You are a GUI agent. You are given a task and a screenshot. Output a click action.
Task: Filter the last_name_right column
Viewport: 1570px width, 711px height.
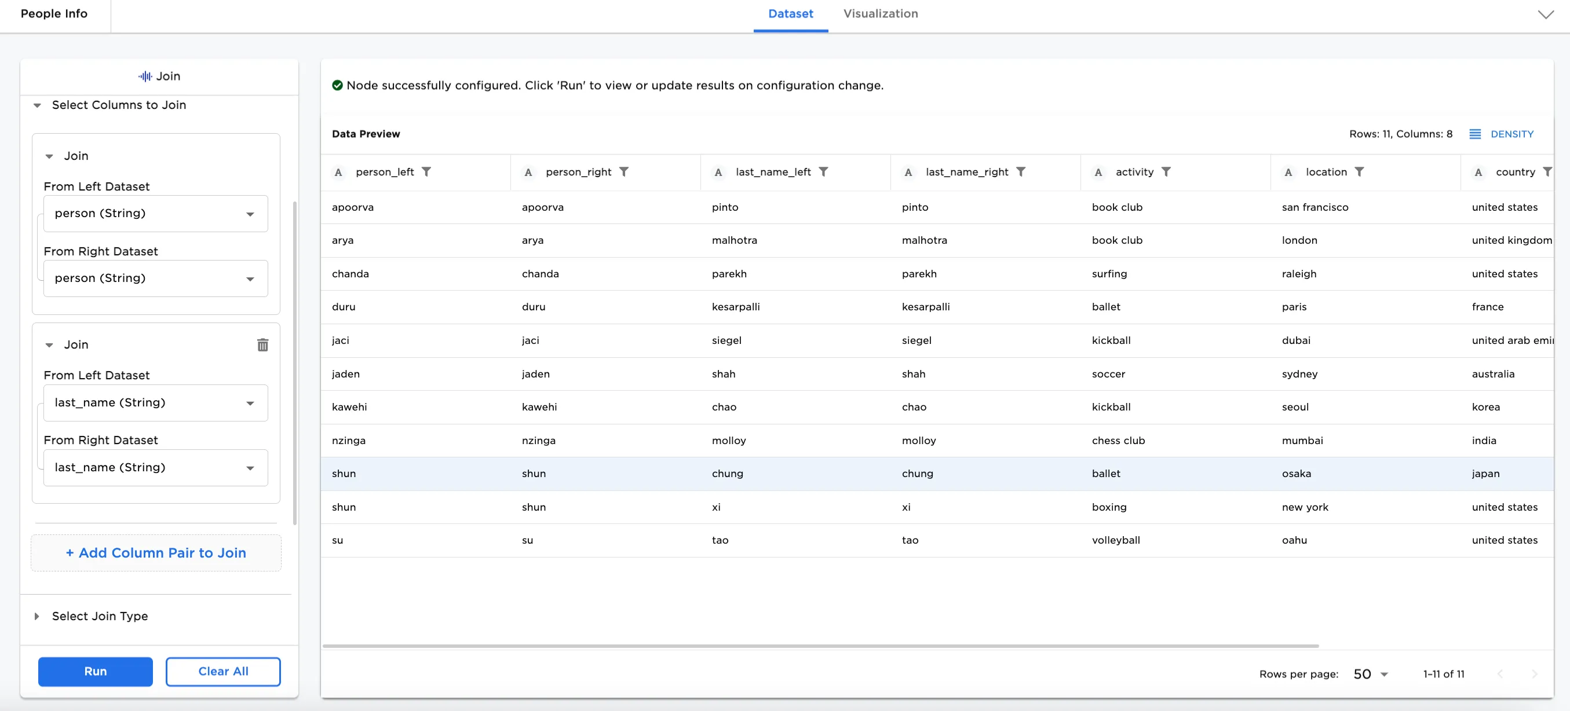coord(1022,172)
